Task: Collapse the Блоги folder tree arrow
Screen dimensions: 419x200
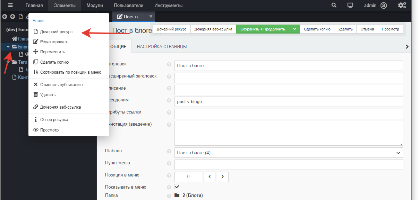Action: coord(8,47)
